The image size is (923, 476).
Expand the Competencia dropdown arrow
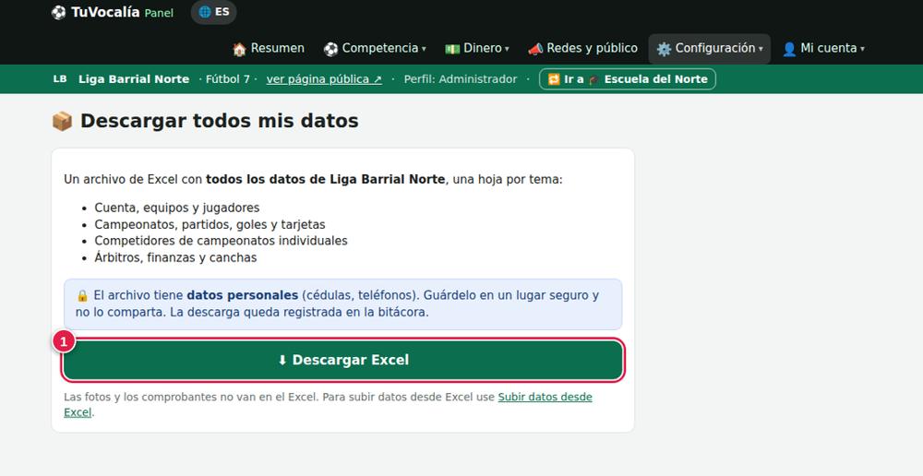point(424,49)
